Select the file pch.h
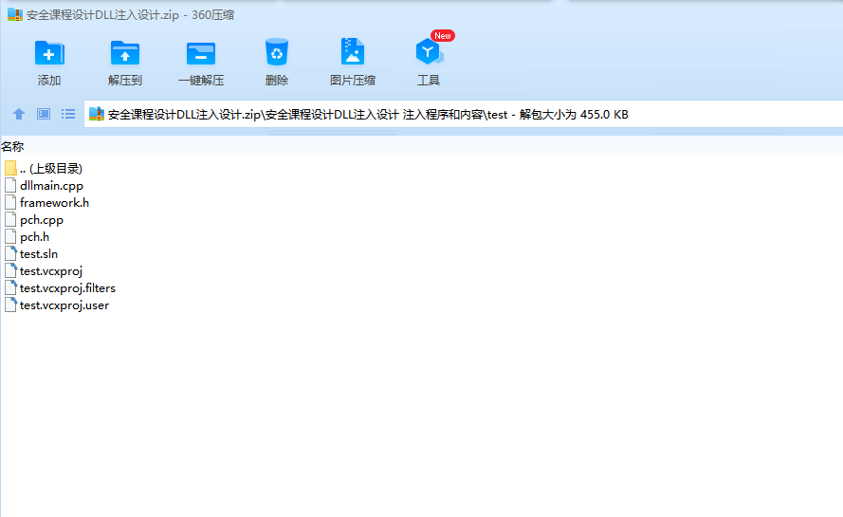The width and height of the screenshot is (843, 517). [27, 237]
